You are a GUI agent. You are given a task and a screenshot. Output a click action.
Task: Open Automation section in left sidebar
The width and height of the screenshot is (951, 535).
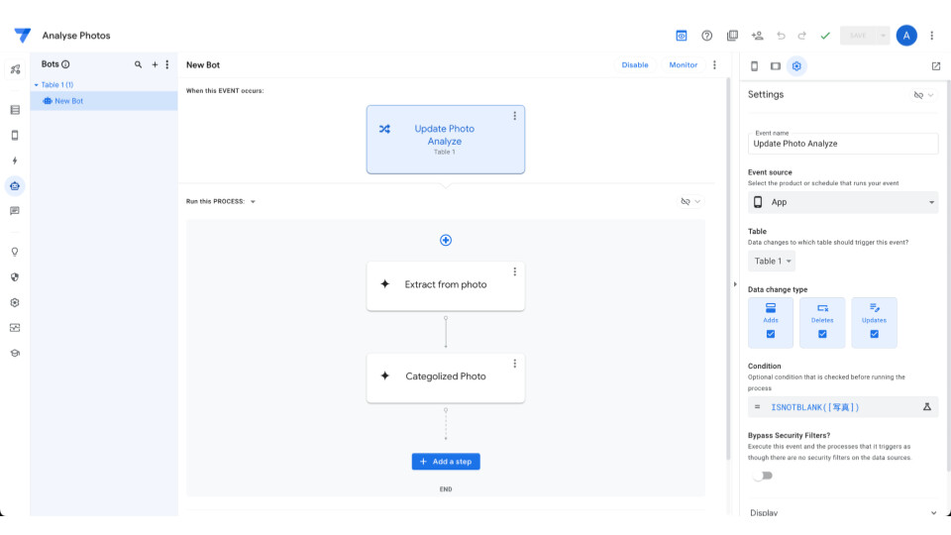click(15, 185)
